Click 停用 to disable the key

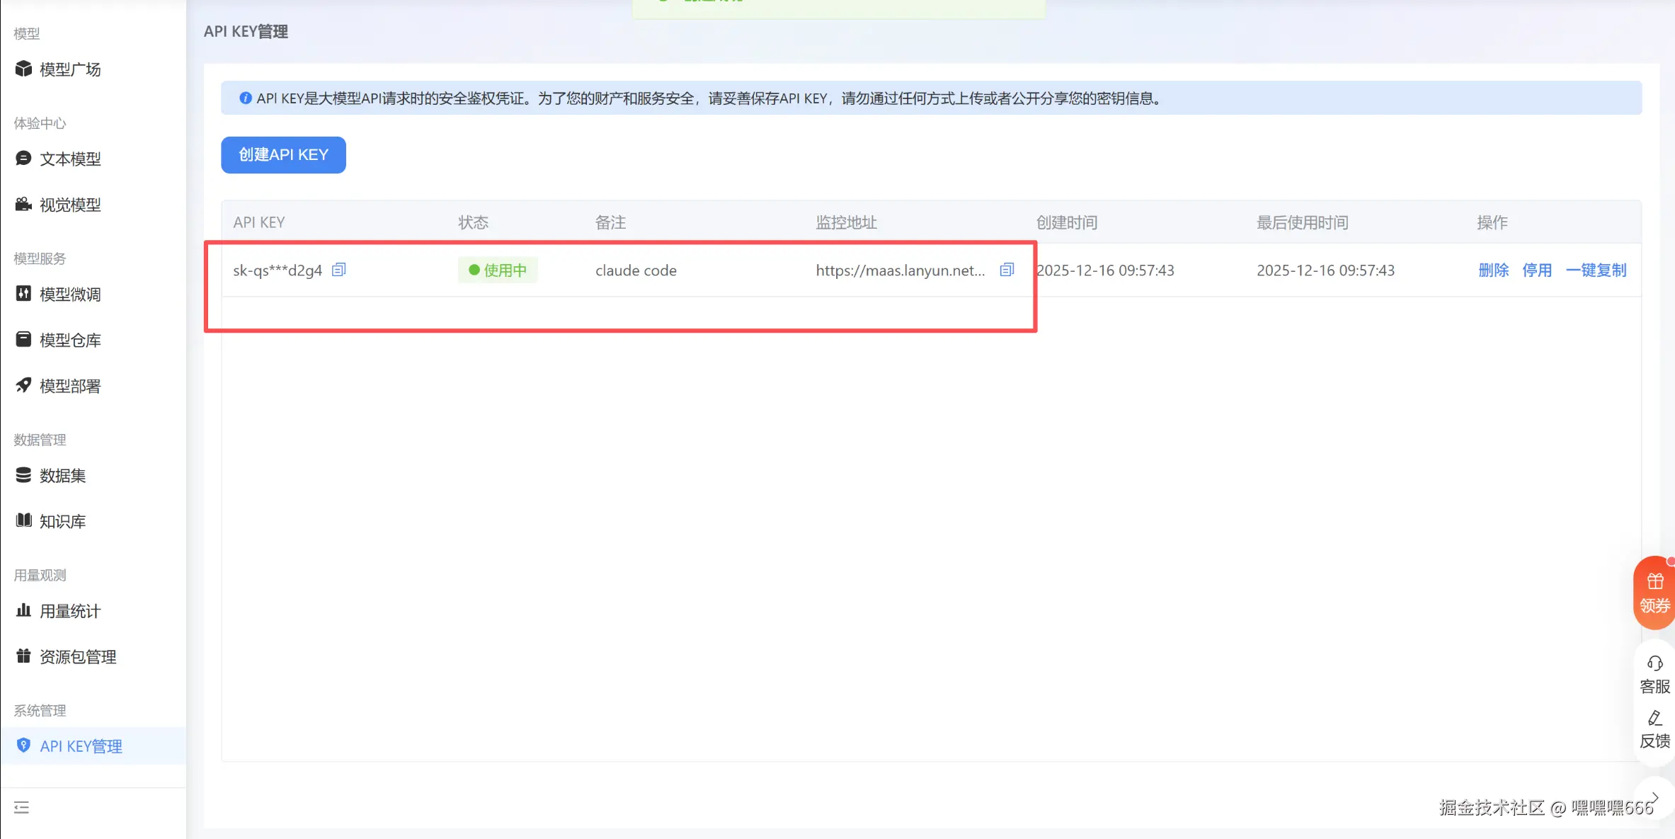click(x=1536, y=270)
